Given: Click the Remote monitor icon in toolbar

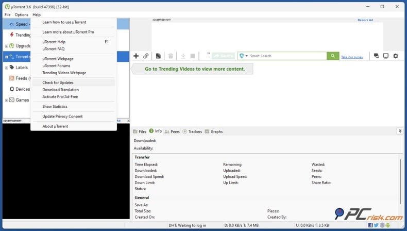Looking at the screenshot, I should [386, 56].
